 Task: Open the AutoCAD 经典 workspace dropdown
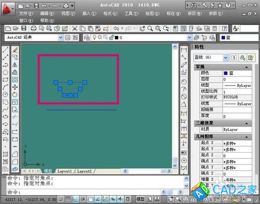click(60, 37)
